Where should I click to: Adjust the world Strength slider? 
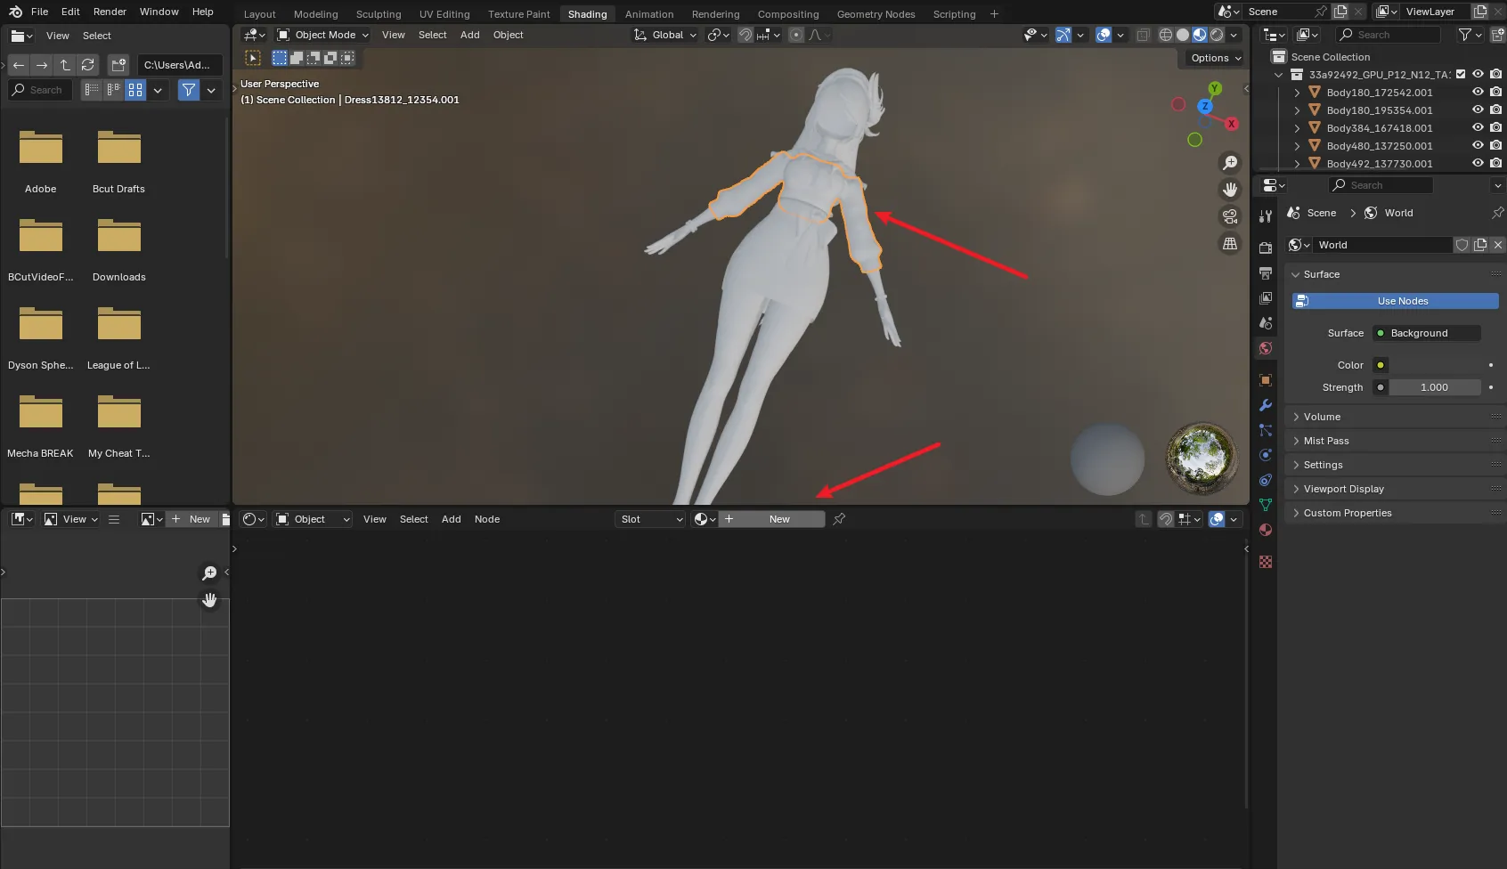pos(1434,387)
